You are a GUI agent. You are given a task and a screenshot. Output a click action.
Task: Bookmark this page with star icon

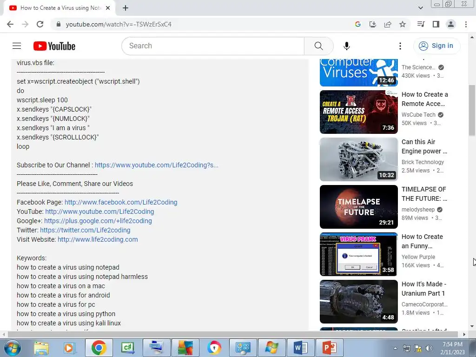coord(403,24)
